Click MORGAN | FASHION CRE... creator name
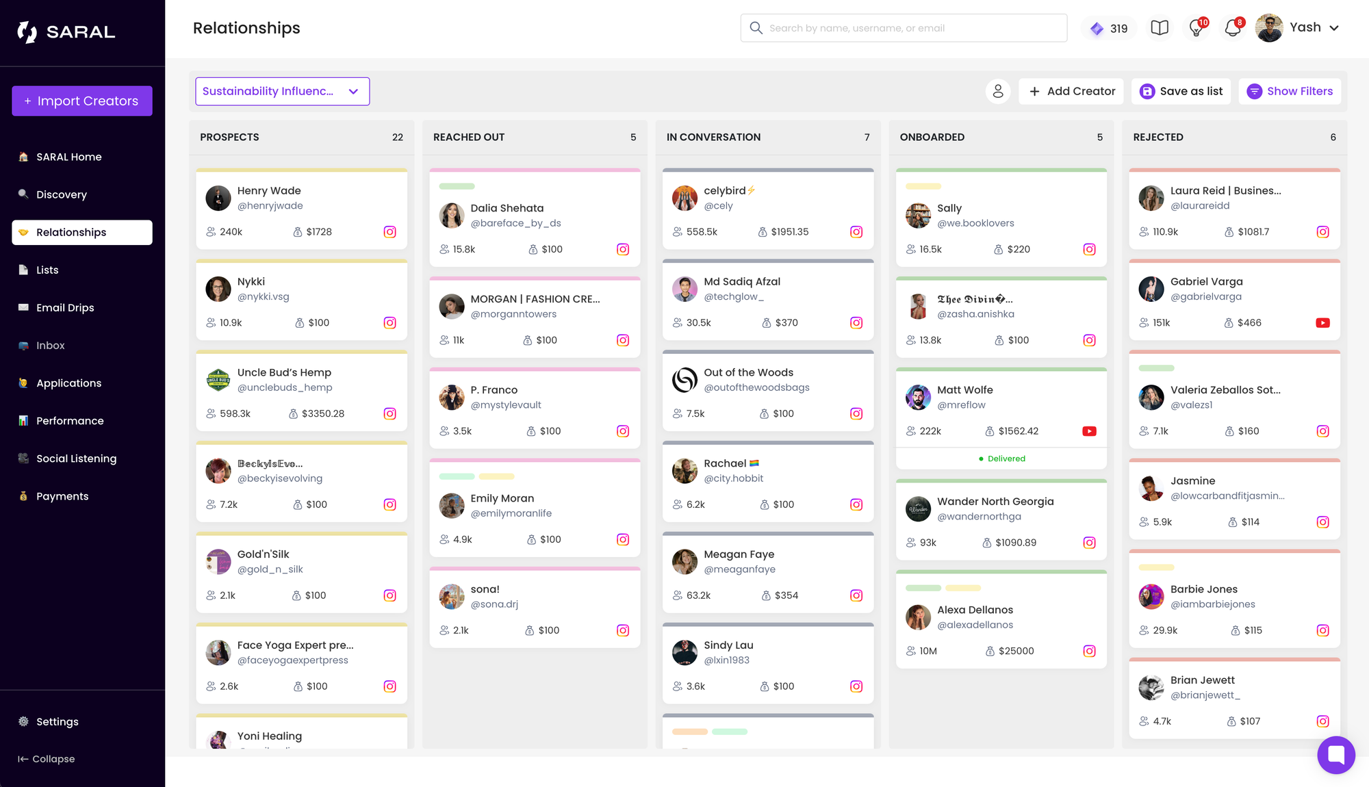The image size is (1369, 787). pos(535,299)
